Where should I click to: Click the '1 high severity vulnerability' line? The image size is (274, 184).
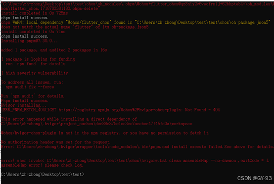coord(35,73)
